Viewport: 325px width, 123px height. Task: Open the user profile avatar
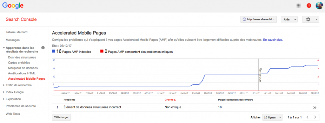319,6
